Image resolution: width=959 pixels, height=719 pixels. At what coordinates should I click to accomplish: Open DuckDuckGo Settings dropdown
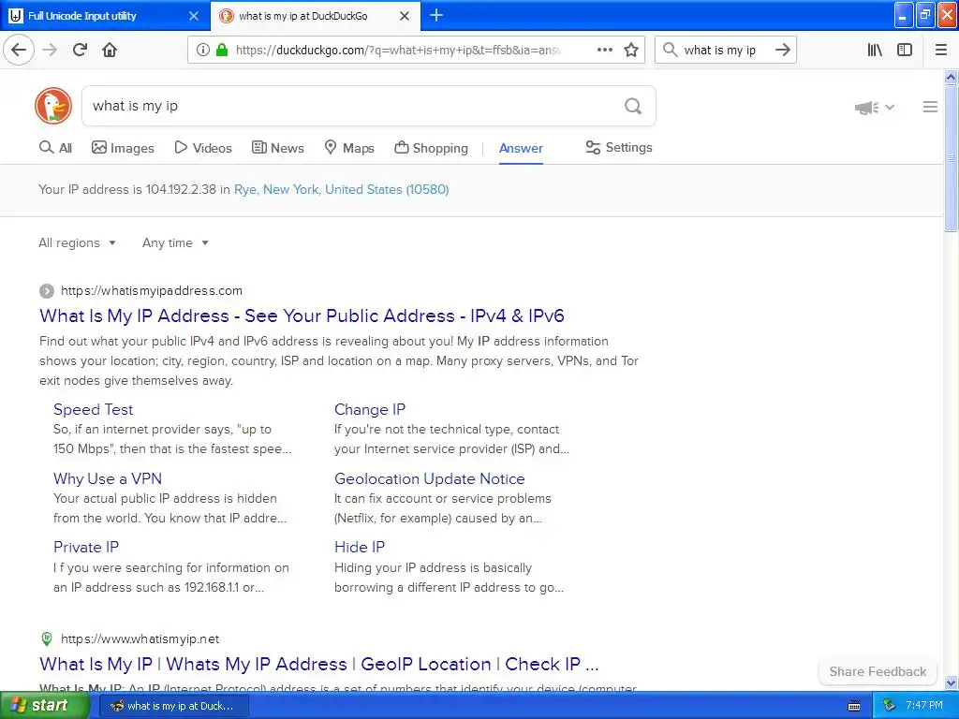[619, 147]
